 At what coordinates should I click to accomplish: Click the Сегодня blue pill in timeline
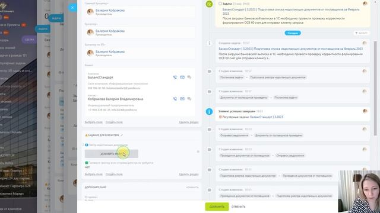click(293, 33)
